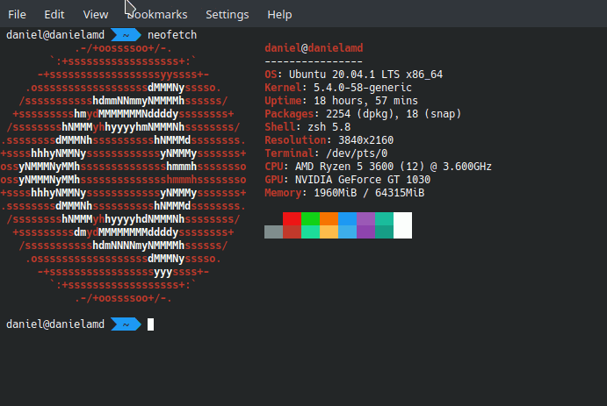Click the gray color block
607x406 pixels.
[x=274, y=231]
